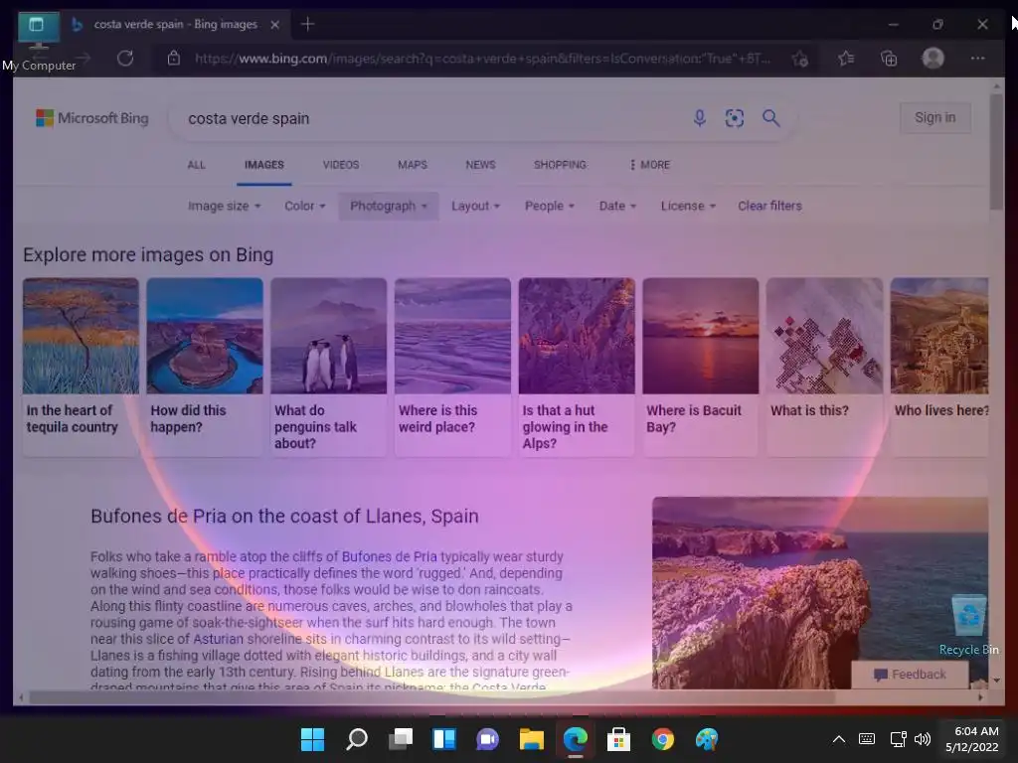Open Paint app from taskbar
This screenshot has width=1018, height=763.
click(707, 739)
